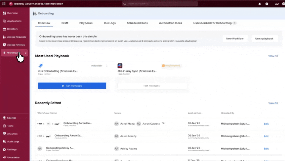Expand the Directory sidebar chevron
285x161 pixels.
[x=26, y=29]
